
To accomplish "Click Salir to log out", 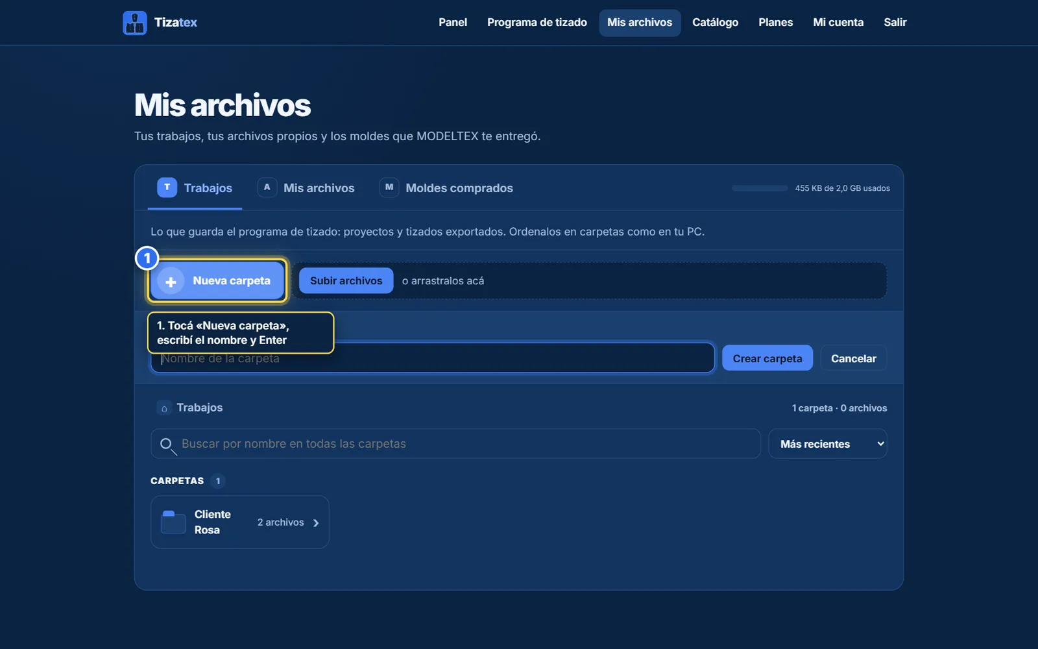I will (x=895, y=23).
